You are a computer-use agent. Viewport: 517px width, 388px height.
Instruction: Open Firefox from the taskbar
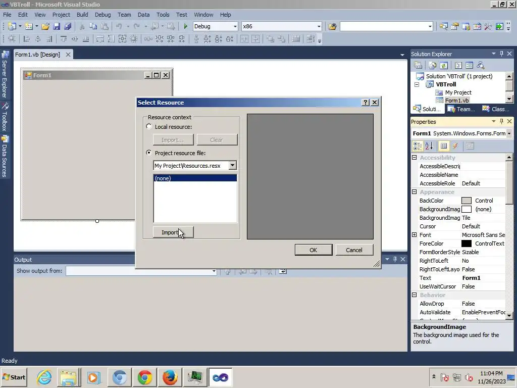coord(170,377)
